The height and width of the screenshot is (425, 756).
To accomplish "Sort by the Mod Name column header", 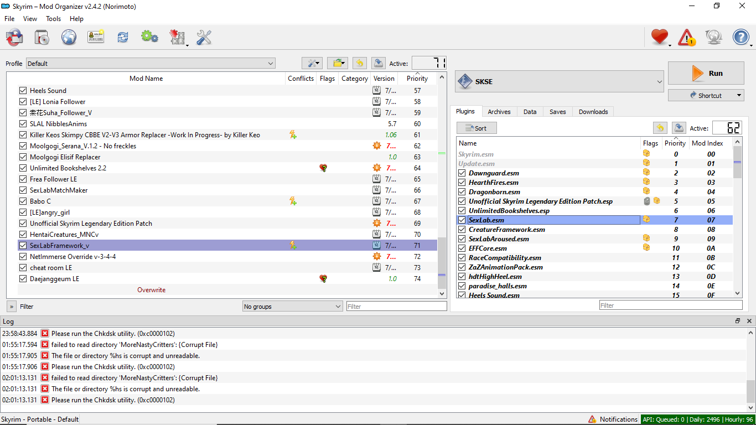I will 146,79.
